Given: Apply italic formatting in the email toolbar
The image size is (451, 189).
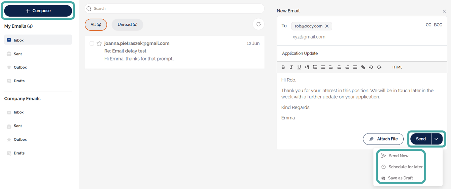Looking at the screenshot, I should [x=291, y=67].
